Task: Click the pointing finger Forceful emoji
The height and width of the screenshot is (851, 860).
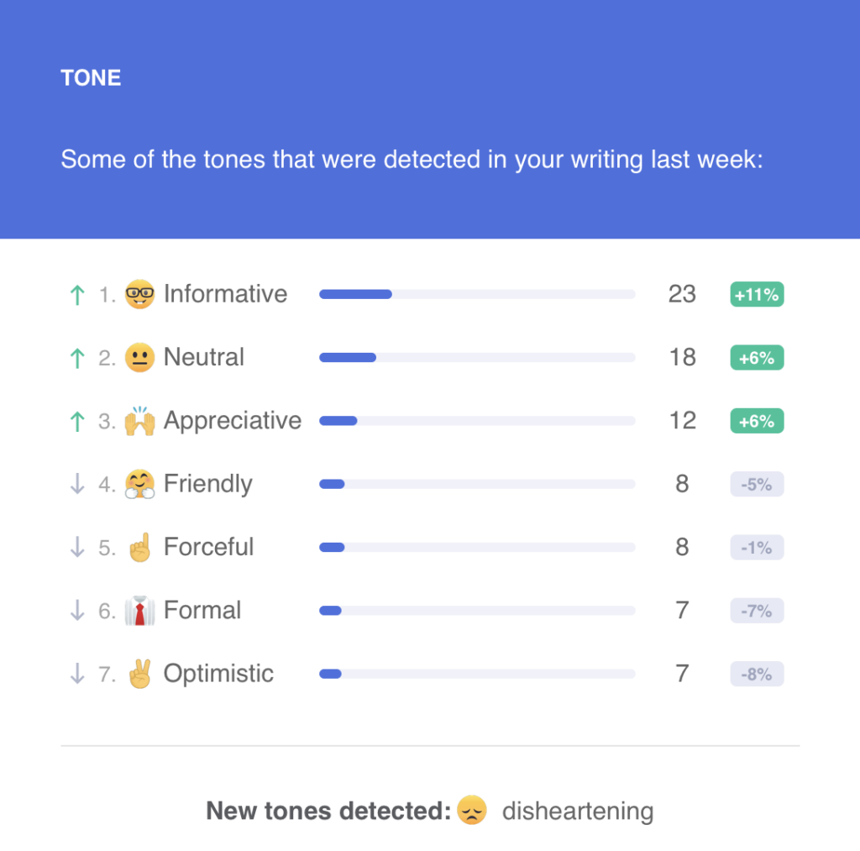Action: click(x=139, y=547)
